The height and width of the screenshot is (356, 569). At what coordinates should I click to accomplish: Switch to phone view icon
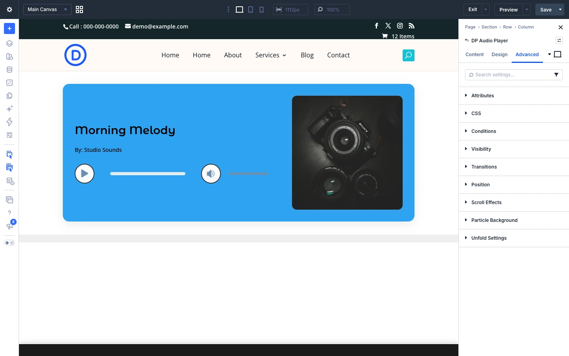pos(262,9)
